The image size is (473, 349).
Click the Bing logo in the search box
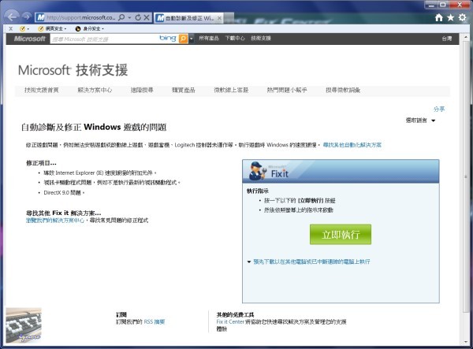point(168,39)
